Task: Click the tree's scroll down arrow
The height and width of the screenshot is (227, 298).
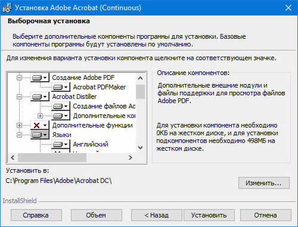Action: [x=141, y=148]
